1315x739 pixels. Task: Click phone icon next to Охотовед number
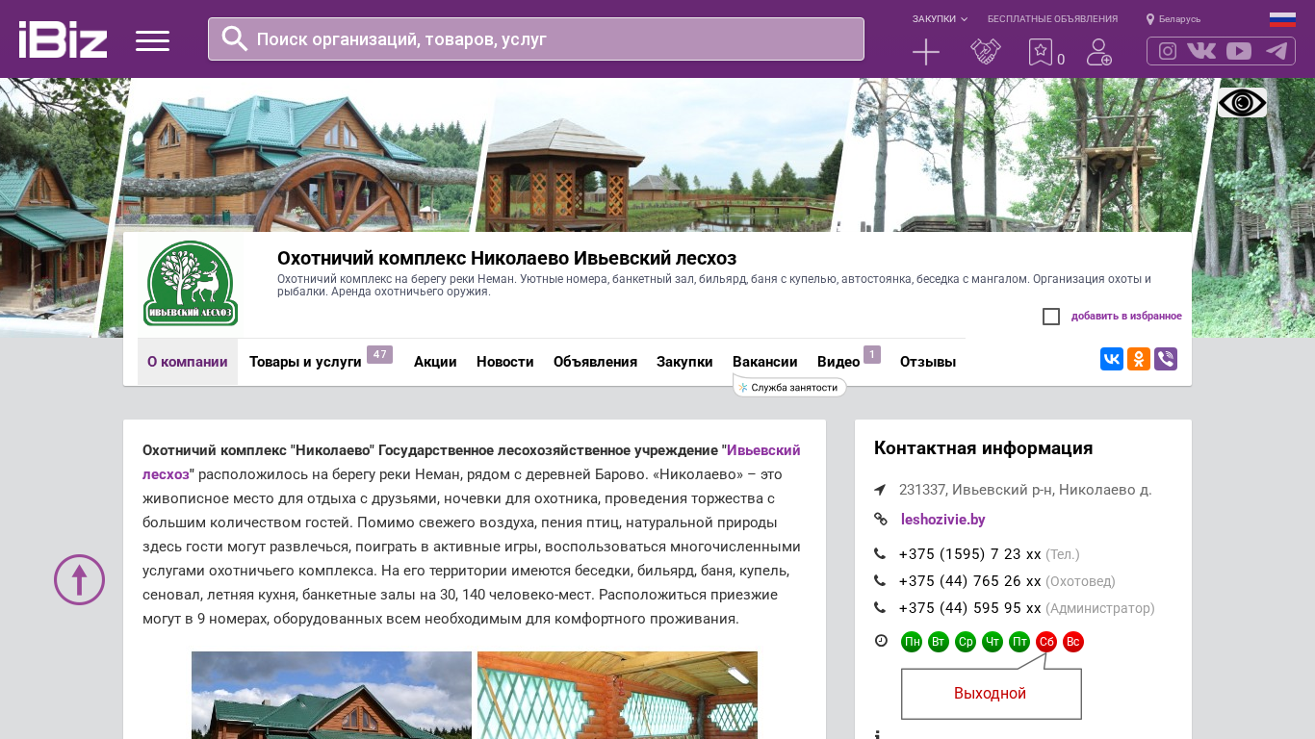tap(880, 581)
